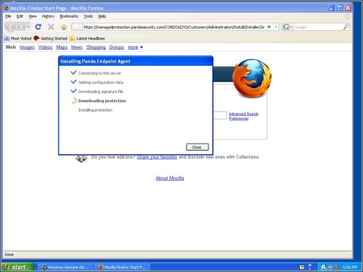
Task: Open the recent pages history dropdown
Action: [x=28, y=27]
